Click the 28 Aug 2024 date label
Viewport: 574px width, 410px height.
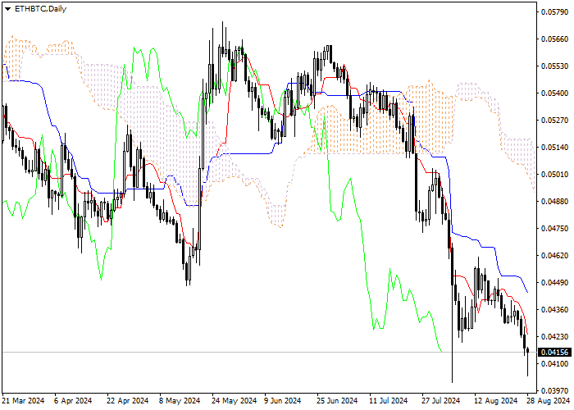coord(548,401)
